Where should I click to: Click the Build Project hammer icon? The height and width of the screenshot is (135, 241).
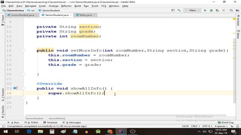[179, 10]
